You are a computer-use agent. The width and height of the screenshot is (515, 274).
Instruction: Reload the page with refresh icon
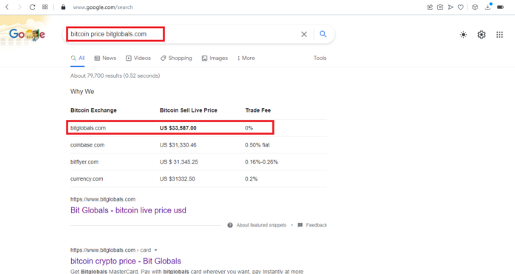pos(33,7)
